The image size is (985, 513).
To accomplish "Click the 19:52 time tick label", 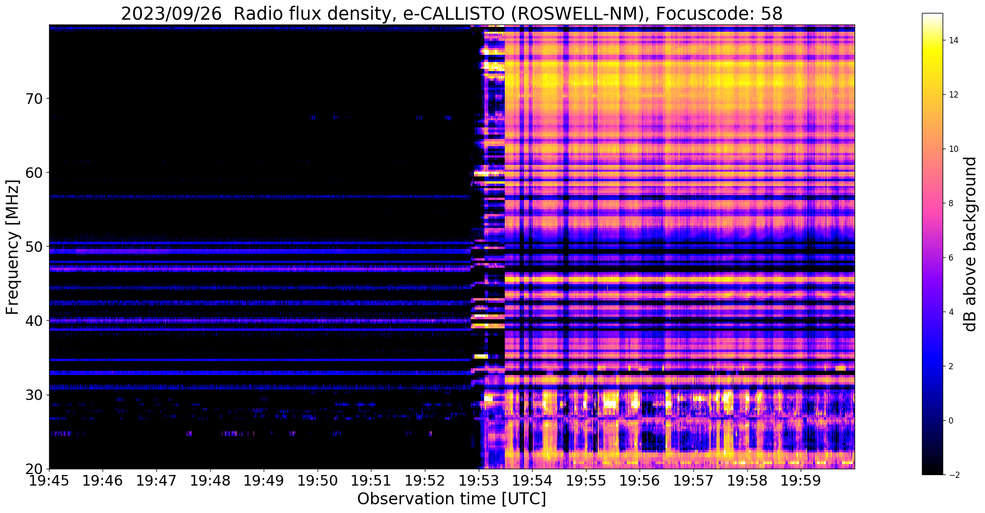I will point(425,480).
